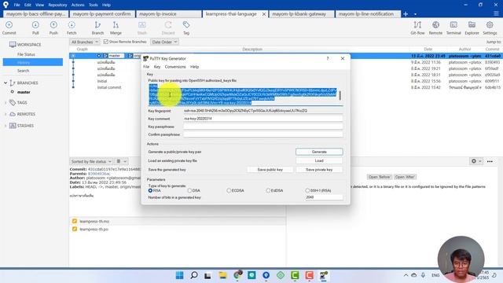Click the Open After button
503x283 pixels.
point(405,177)
